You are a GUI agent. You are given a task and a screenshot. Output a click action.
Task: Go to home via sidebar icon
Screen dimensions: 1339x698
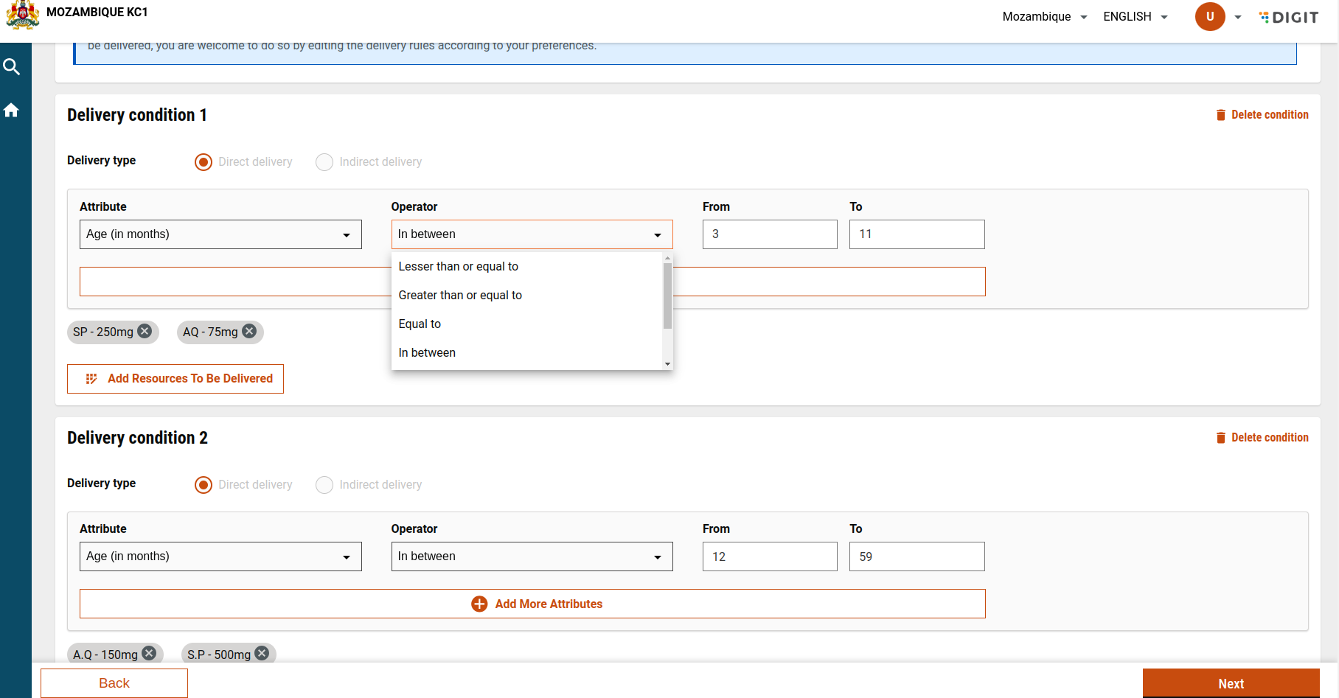coord(11,111)
